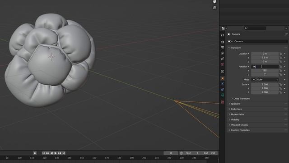The image size is (289, 163).
Task: Click frame 150 on the timeline
Action: (82, 158)
